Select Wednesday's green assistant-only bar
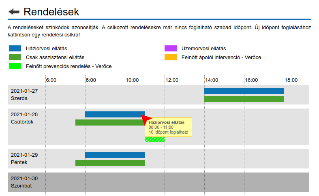The width and height of the screenshot is (319, 196). (x=244, y=99)
